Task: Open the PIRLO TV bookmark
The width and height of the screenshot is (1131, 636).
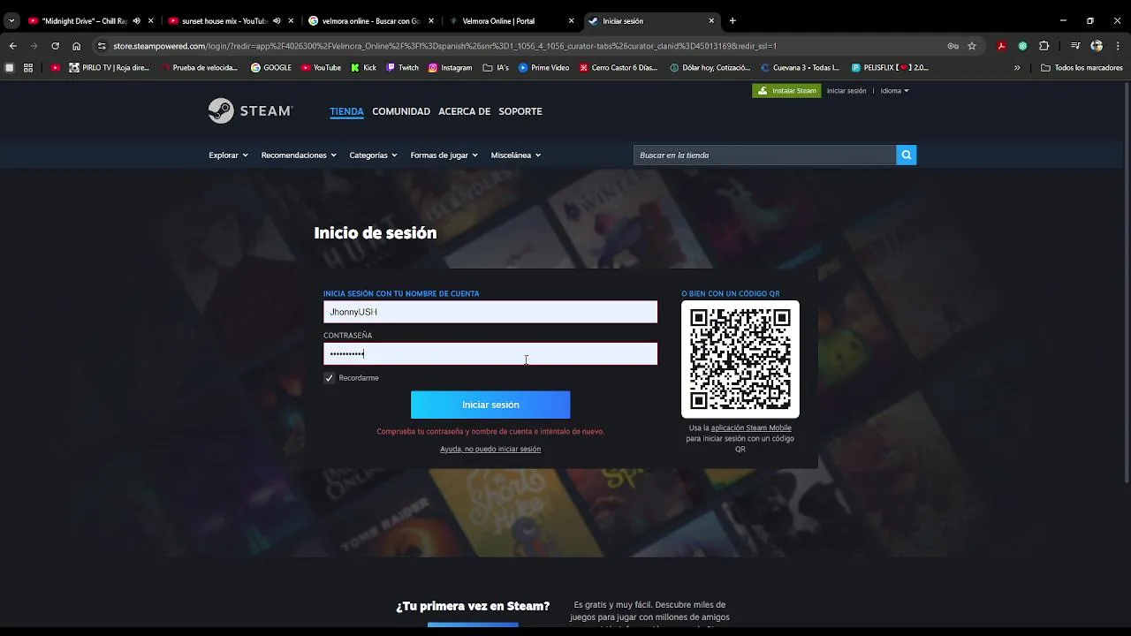Action: pyautogui.click(x=110, y=67)
